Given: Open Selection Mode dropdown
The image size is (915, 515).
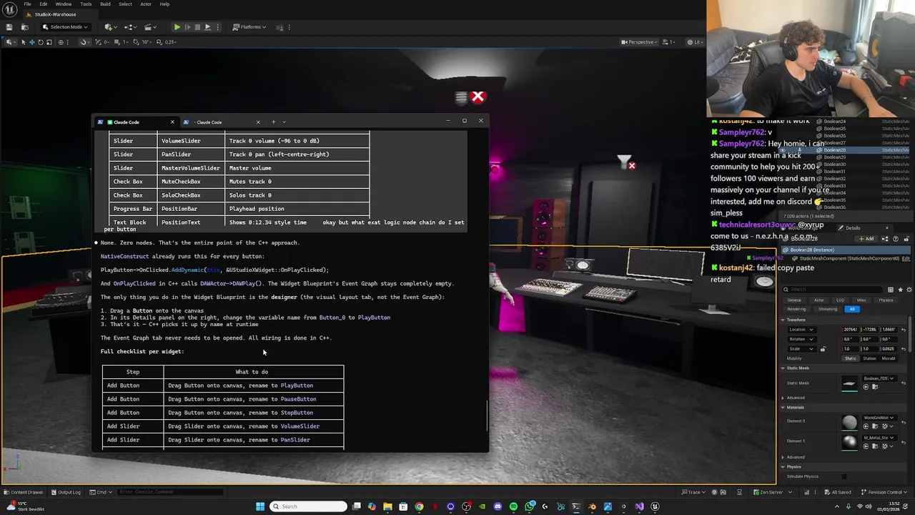Looking at the screenshot, I should pos(64,27).
